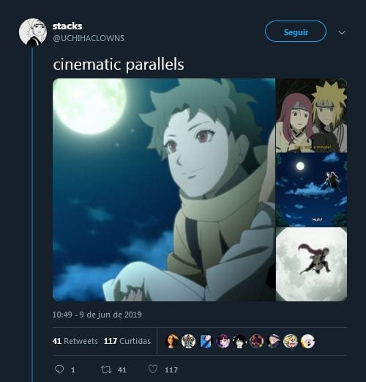Image resolution: width=366 pixels, height=382 pixels.
Task: Open the stacks display name link
Action: [x=67, y=26]
